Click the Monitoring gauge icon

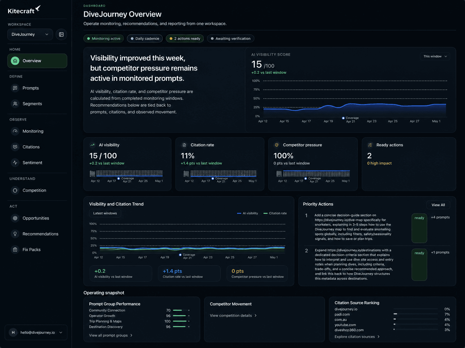coord(15,131)
